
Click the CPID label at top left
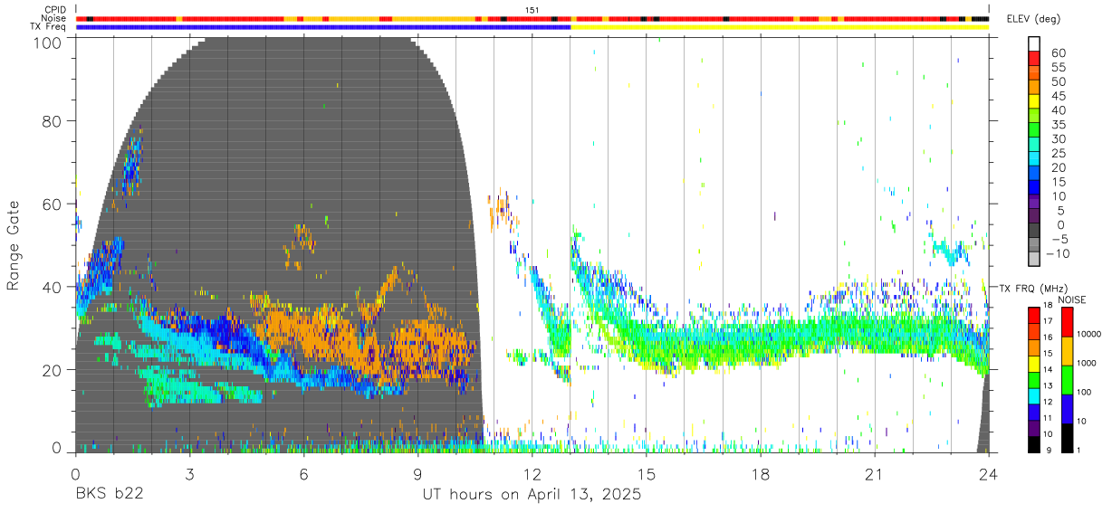pyautogui.click(x=54, y=10)
